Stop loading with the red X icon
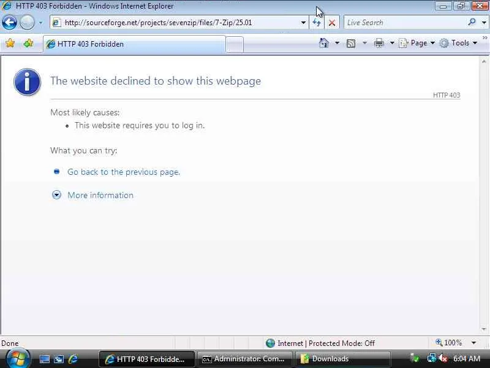The height and width of the screenshot is (368, 490). pos(332,23)
